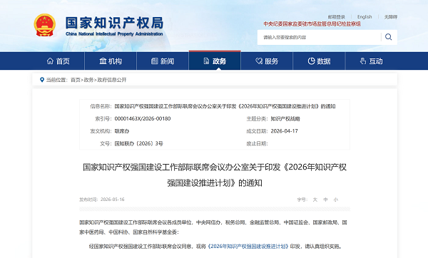Viewport: 428px width, 258px height.
Task: Click the China National Intellectual Property Administration subtitle
Action: [114, 33]
